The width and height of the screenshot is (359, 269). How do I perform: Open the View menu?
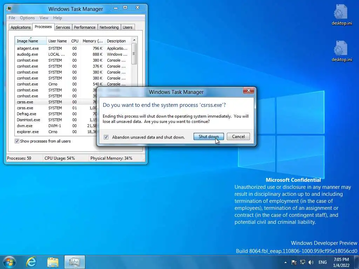pos(44,18)
